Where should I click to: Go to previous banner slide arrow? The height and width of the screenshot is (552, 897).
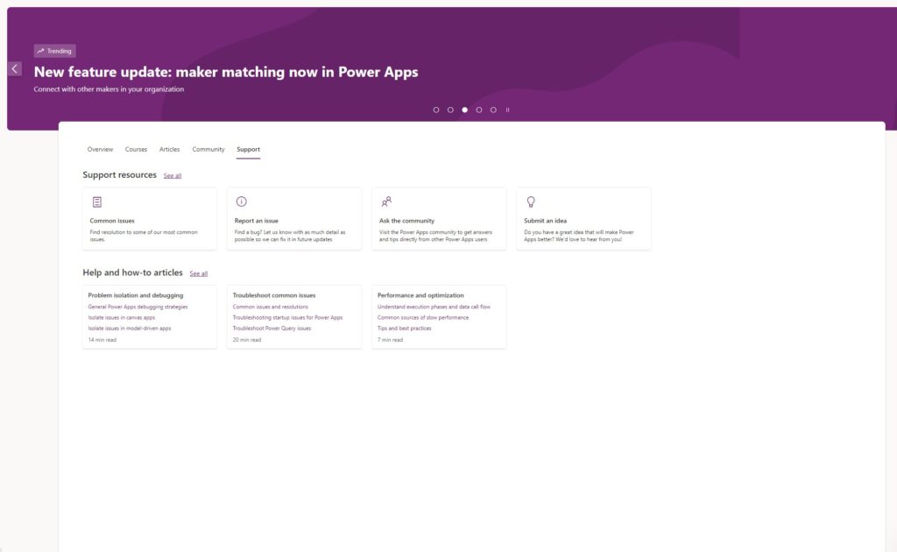(15, 68)
